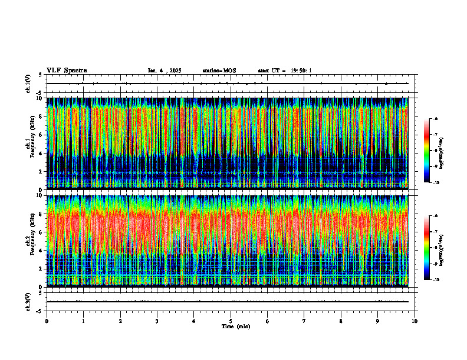Click the ch.1 voltage waveform trace
Screen dimensions: 467x360
(x=227, y=84)
